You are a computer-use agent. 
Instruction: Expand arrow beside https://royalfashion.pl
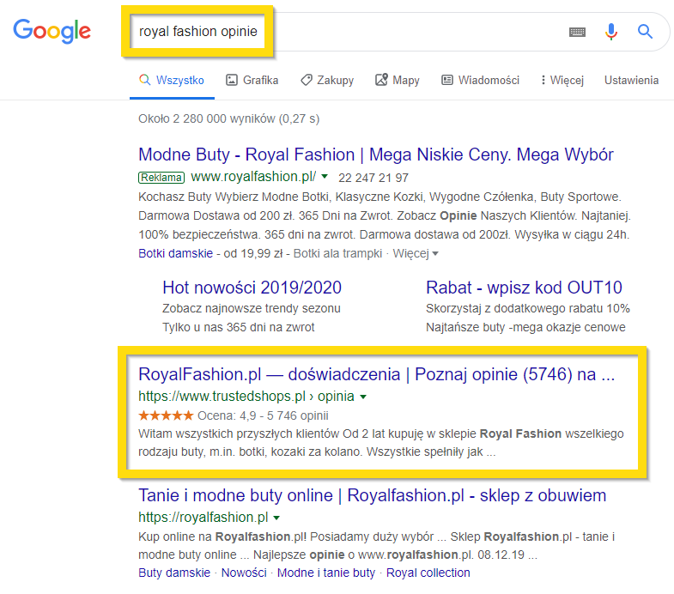pyautogui.click(x=276, y=518)
